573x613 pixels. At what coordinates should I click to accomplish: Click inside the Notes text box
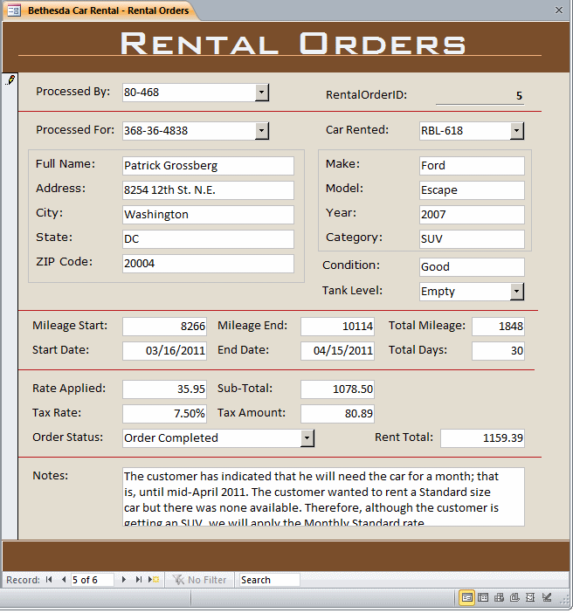click(323, 497)
